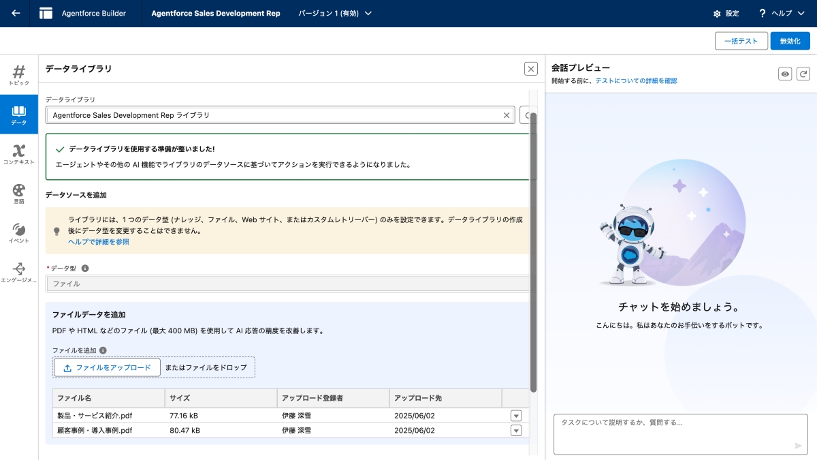Click the Agentforce Builder app icon
Viewport: 817px width, 460px height.
coord(46,13)
